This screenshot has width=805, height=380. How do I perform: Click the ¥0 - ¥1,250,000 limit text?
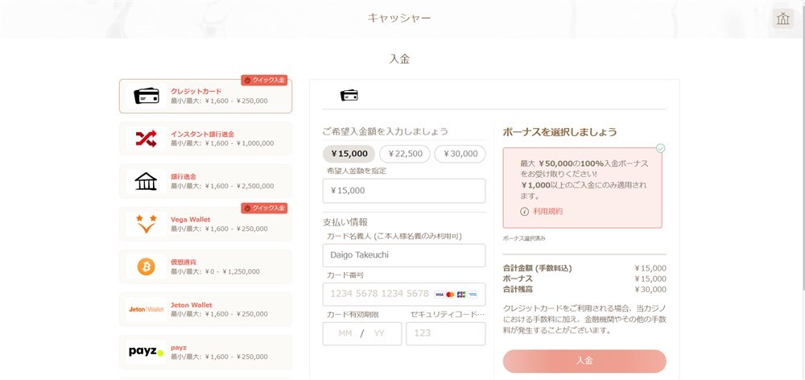tap(232, 271)
